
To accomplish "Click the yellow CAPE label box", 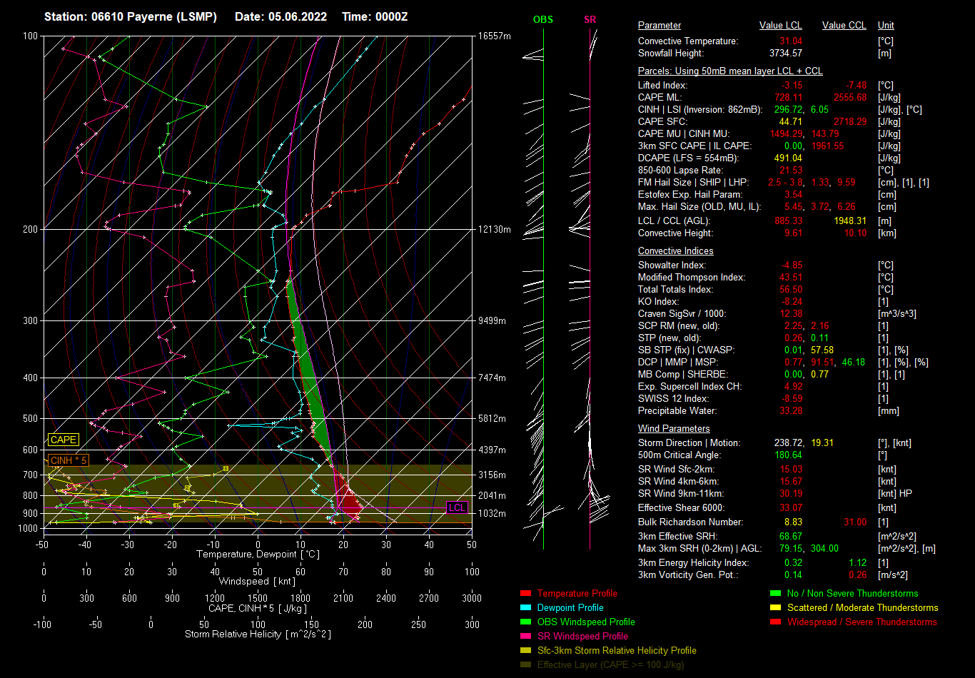I will [63, 440].
